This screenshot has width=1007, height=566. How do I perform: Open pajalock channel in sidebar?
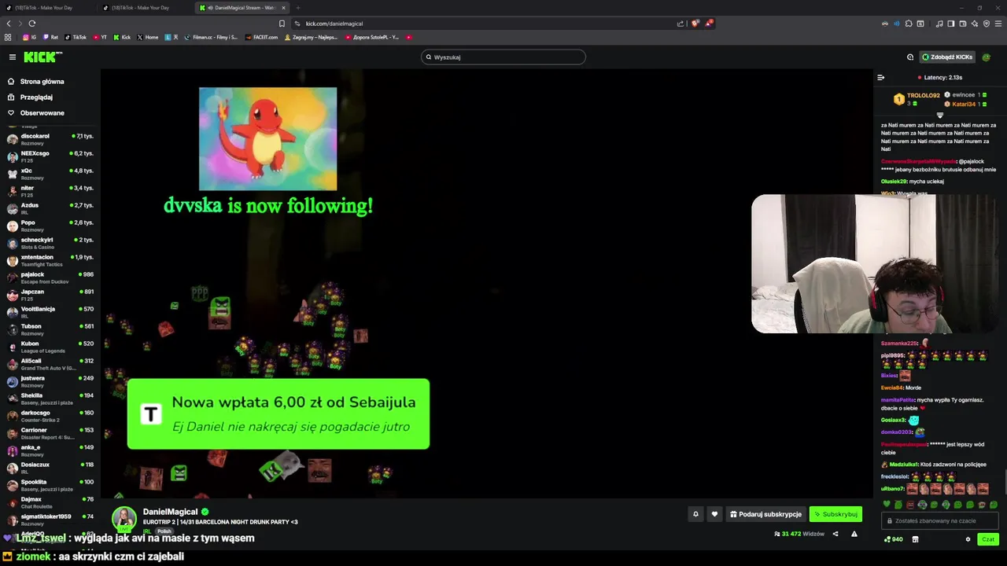pyautogui.click(x=50, y=277)
